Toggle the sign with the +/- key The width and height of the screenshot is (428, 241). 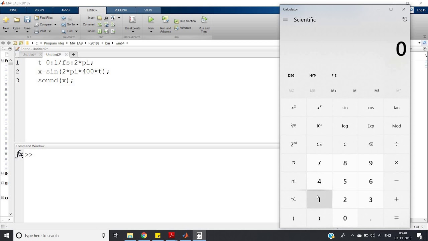(294, 199)
